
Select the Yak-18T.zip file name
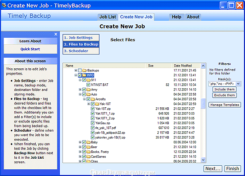click(103, 109)
